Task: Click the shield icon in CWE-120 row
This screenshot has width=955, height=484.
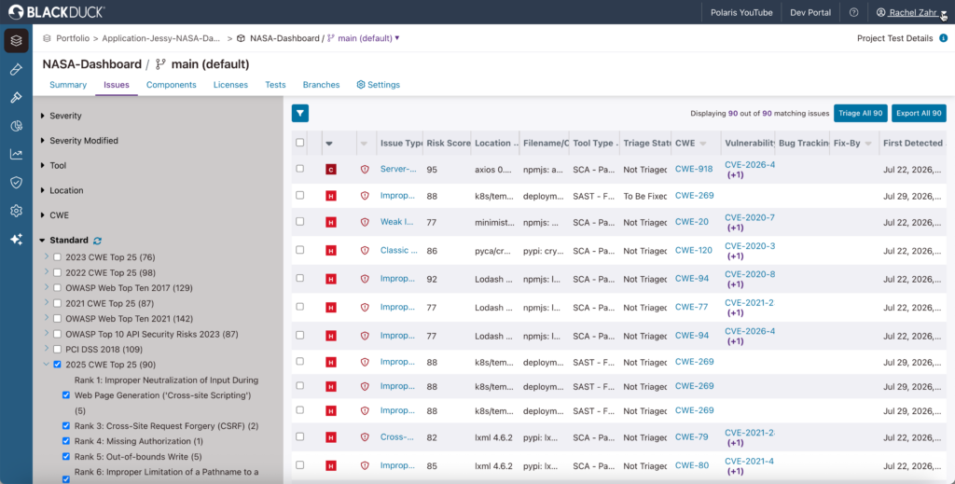Action: [x=365, y=250]
